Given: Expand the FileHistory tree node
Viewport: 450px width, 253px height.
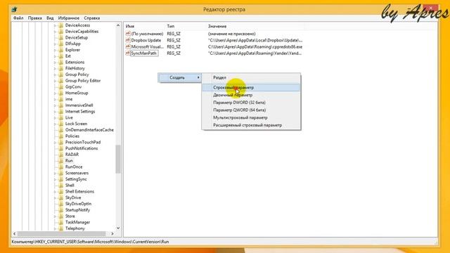Looking at the screenshot, I should [x=55, y=68].
